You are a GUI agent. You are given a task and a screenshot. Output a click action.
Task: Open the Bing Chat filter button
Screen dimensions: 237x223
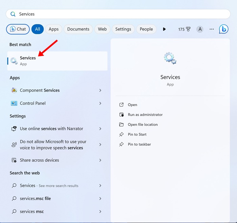tap(18, 29)
